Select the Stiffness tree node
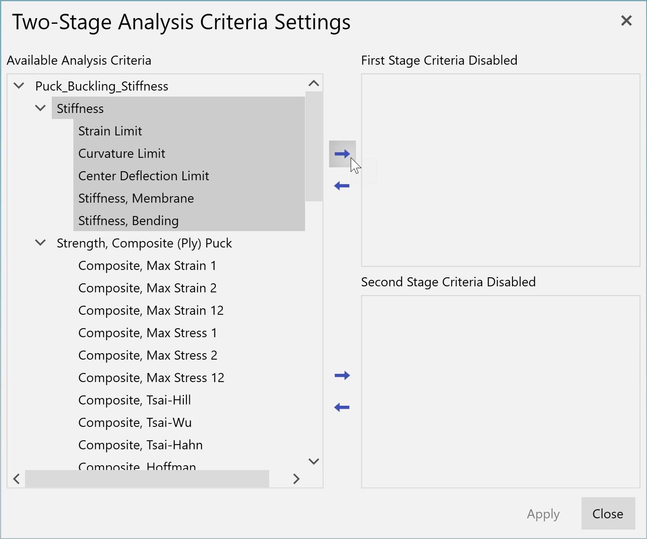The image size is (647, 539). pos(178,109)
